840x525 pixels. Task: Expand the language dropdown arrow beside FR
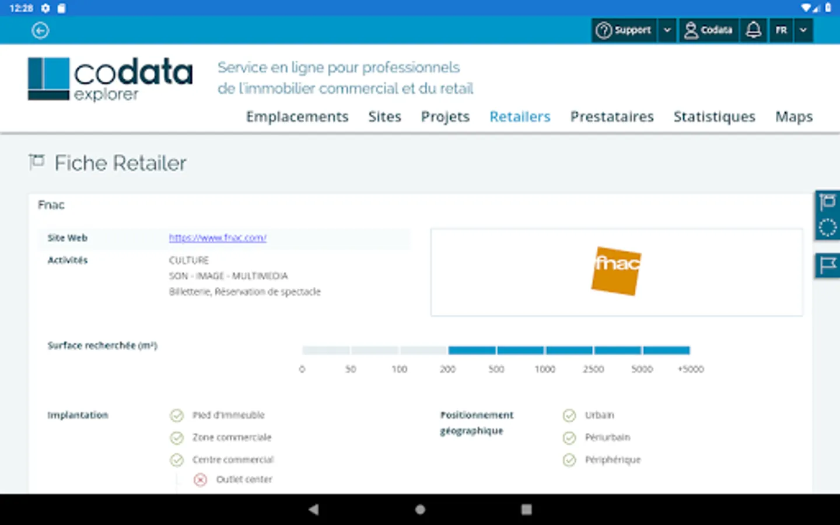pyautogui.click(x=803, y=30)
